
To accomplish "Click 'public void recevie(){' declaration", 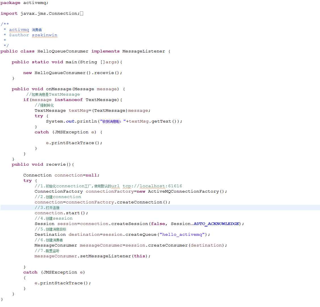I will [x=43, y=165].
